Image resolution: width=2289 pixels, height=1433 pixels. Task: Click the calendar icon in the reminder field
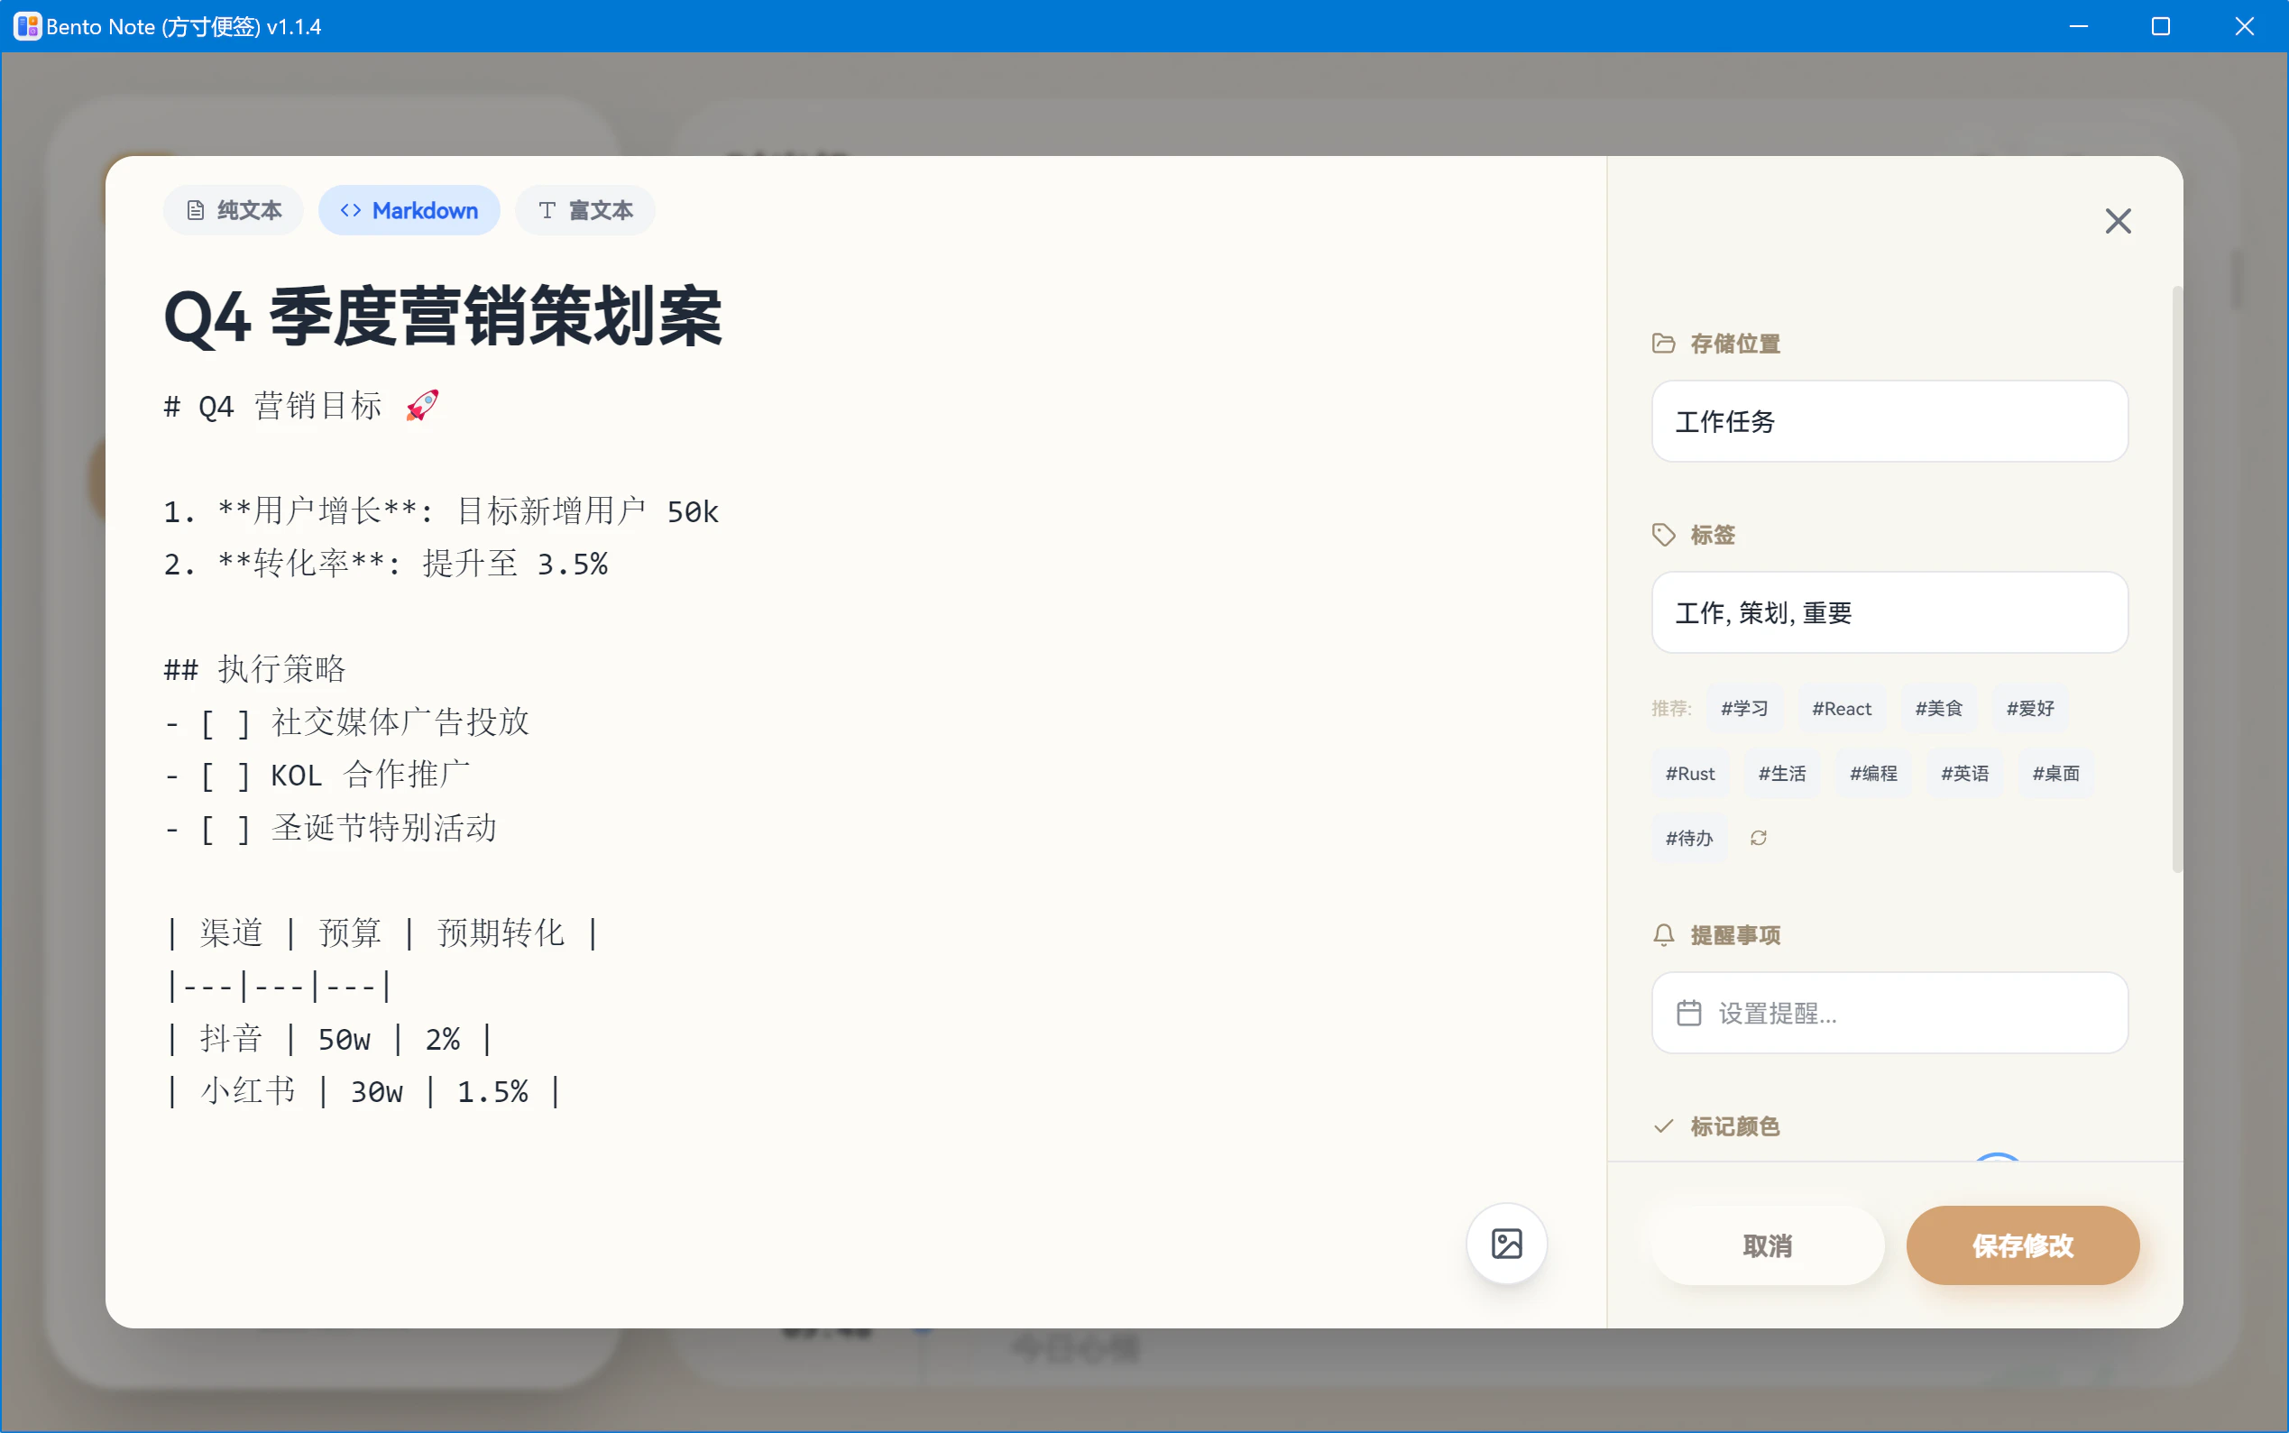coord(1688,1013)
